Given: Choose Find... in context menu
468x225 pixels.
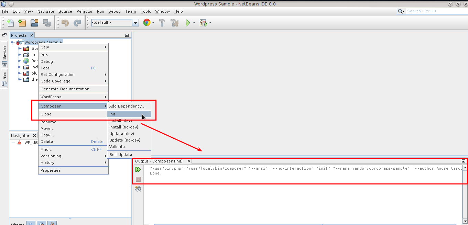Looking at the screenshot, I should [73, 149].
